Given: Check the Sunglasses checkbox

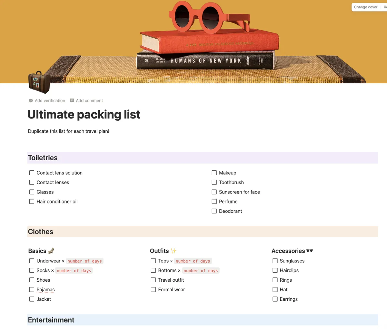Looking at the screenshot, I should (275, 261).
